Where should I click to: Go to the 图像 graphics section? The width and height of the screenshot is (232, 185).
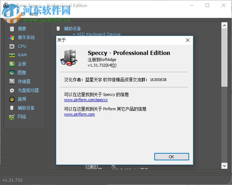point(22,73)
